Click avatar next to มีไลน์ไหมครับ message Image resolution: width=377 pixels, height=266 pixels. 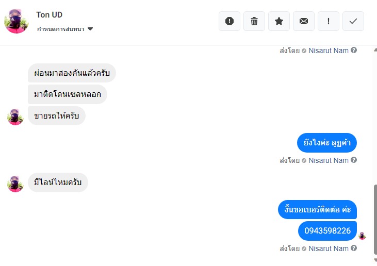coord(15,184)
